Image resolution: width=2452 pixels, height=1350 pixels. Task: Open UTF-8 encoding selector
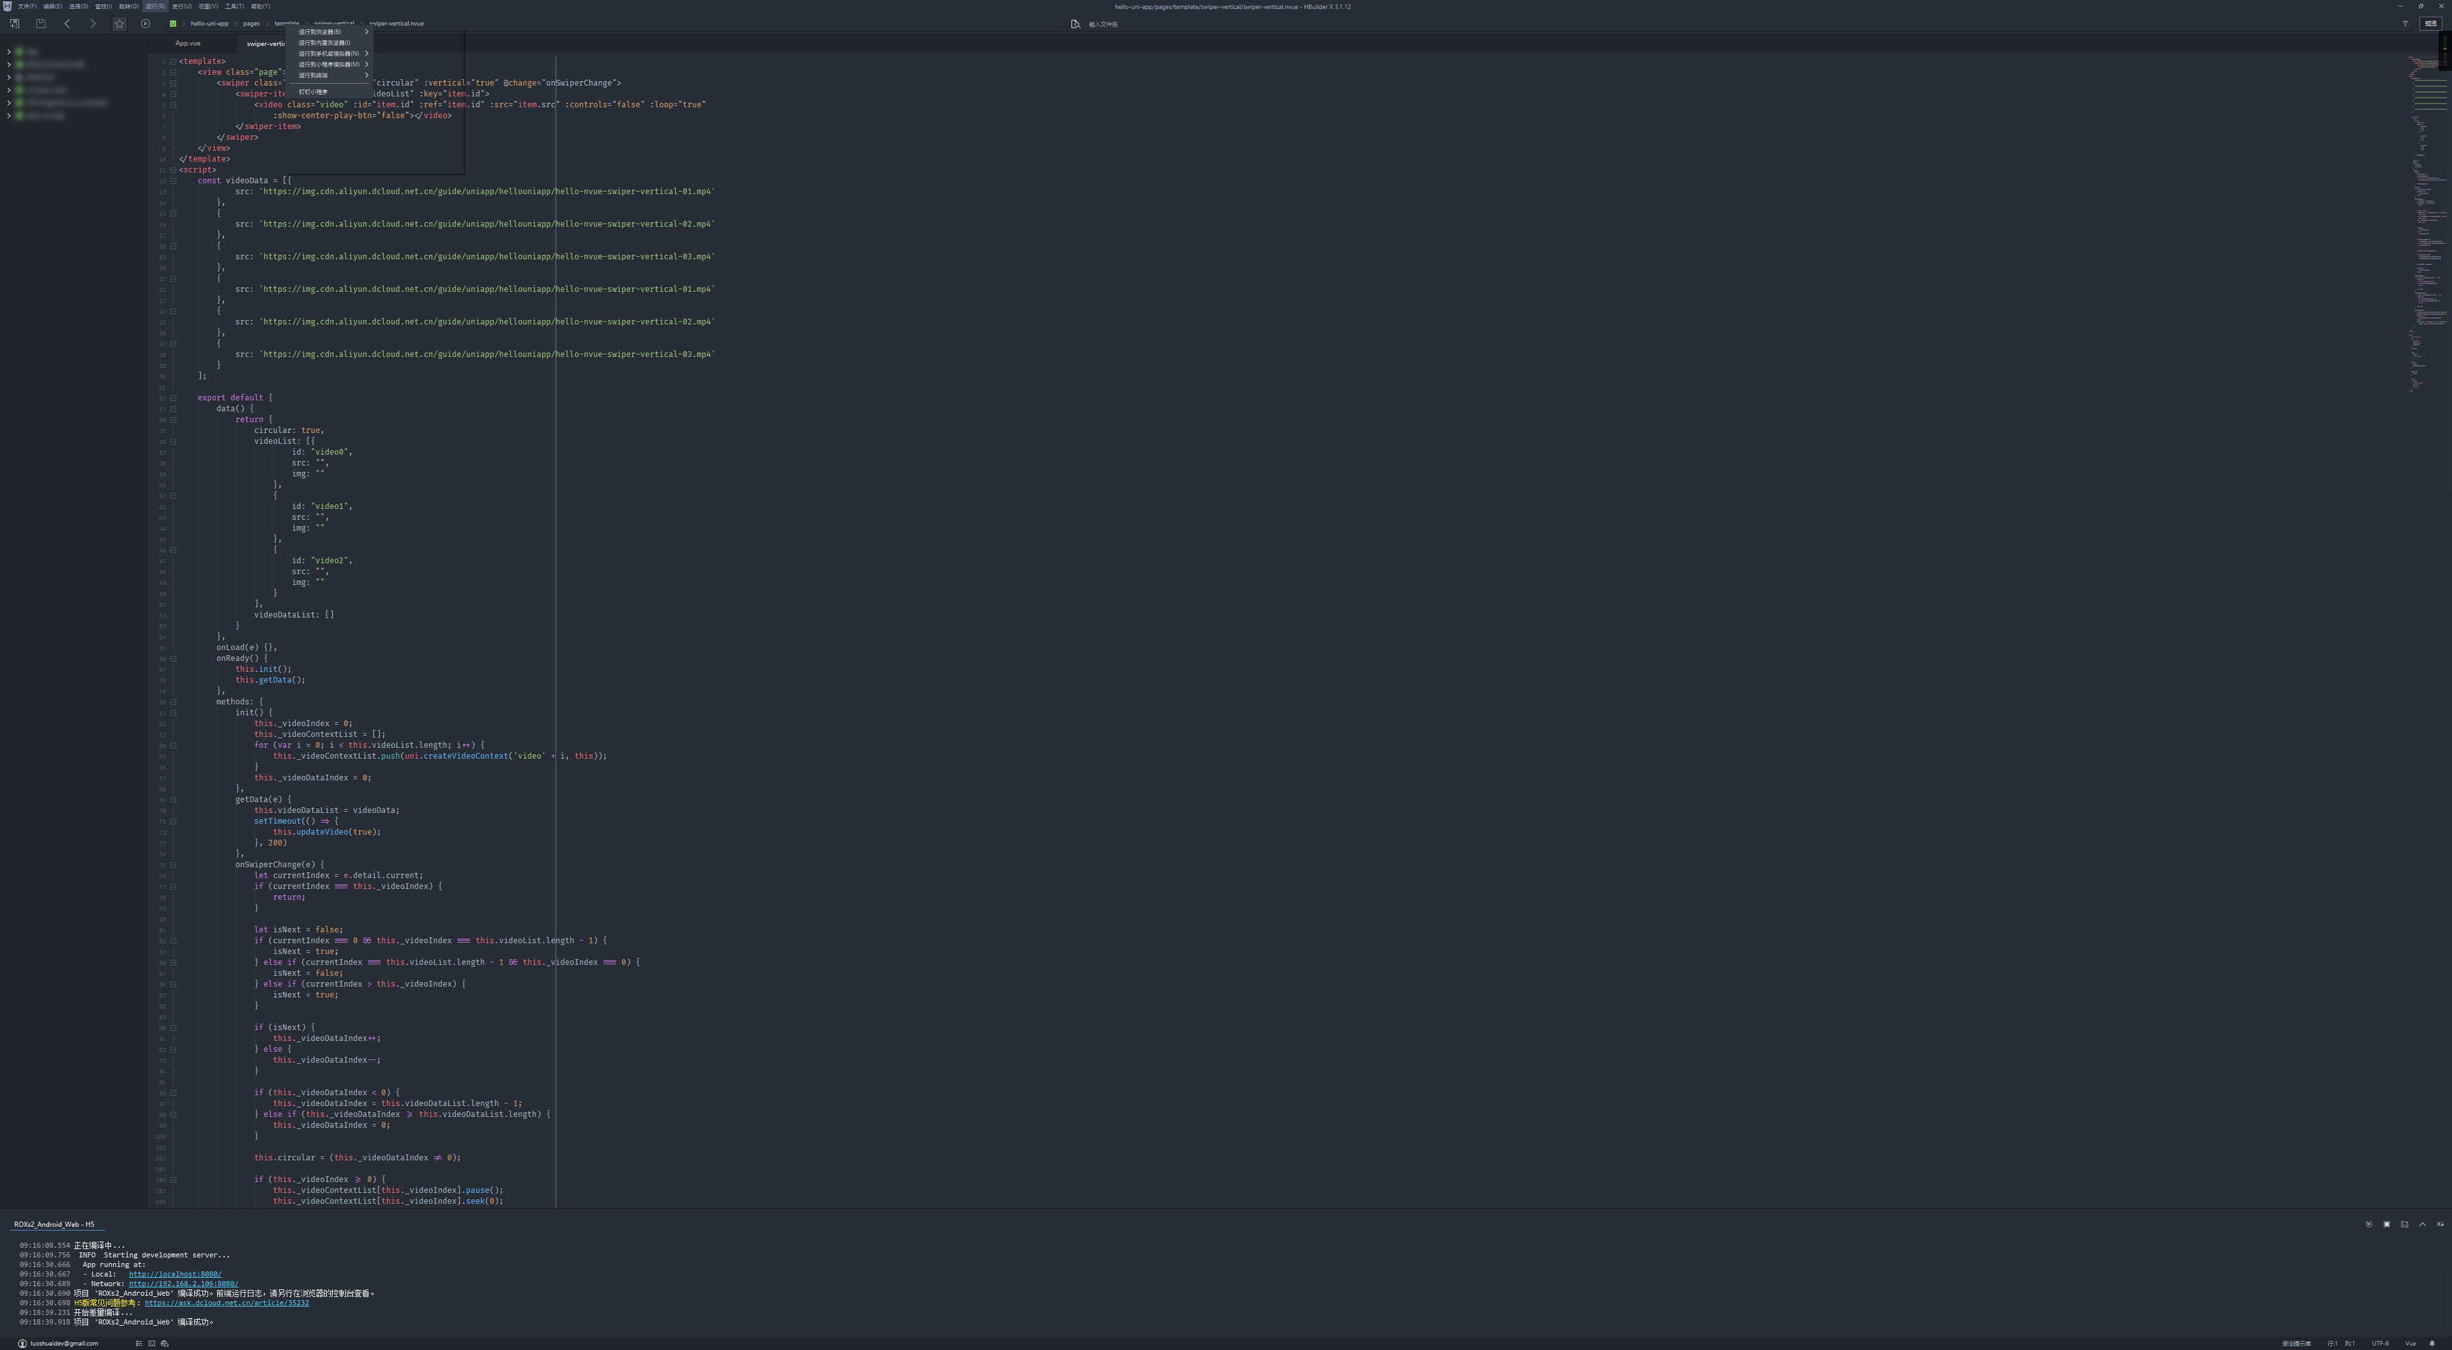pos(2380,1344)
